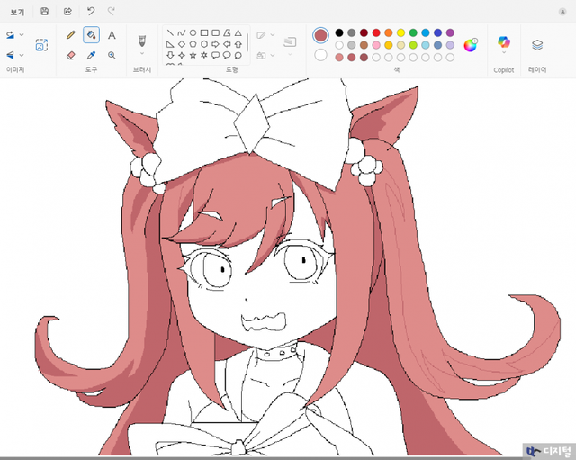Select the Rectangle shape
Screen dimensions: 576x460
[204, 33]
